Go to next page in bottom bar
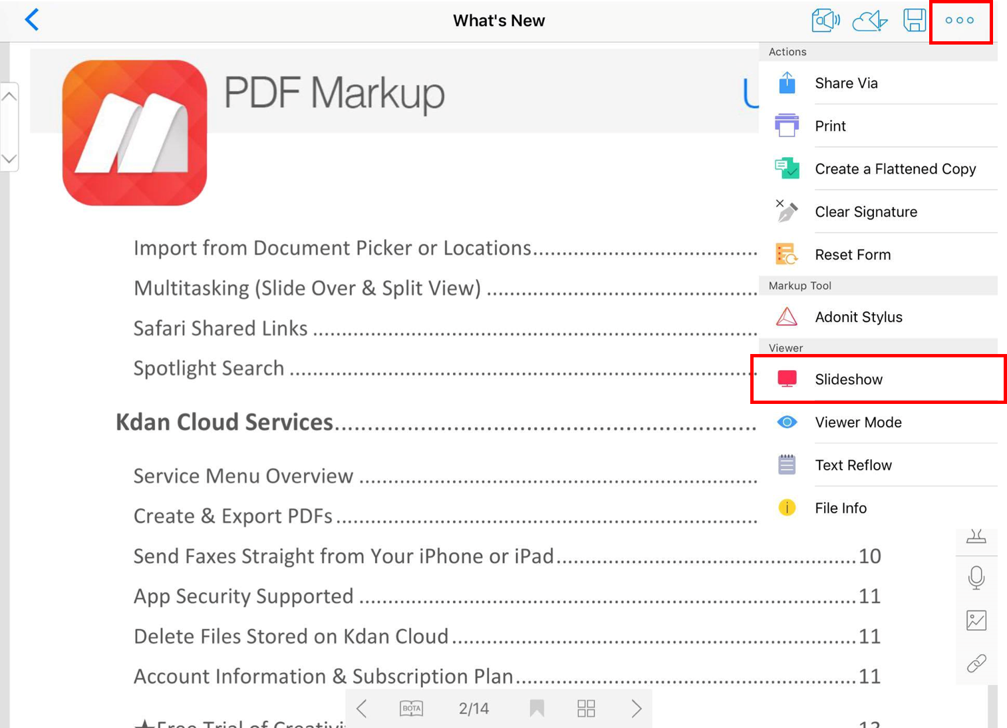This screenshot has width=1007, height=728. click(637, 708)
